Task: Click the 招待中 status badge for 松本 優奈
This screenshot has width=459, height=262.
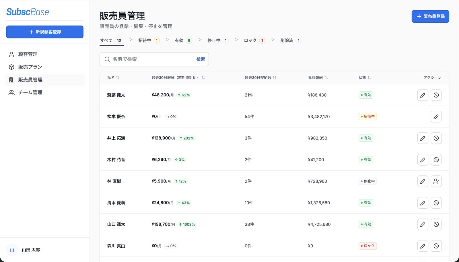Action: 367,117
